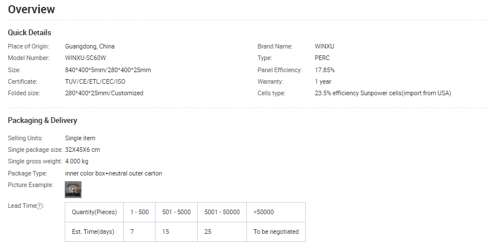
Task: Select the Single package size 32X45X6 cm value
Action: click(x=83, y=150)
